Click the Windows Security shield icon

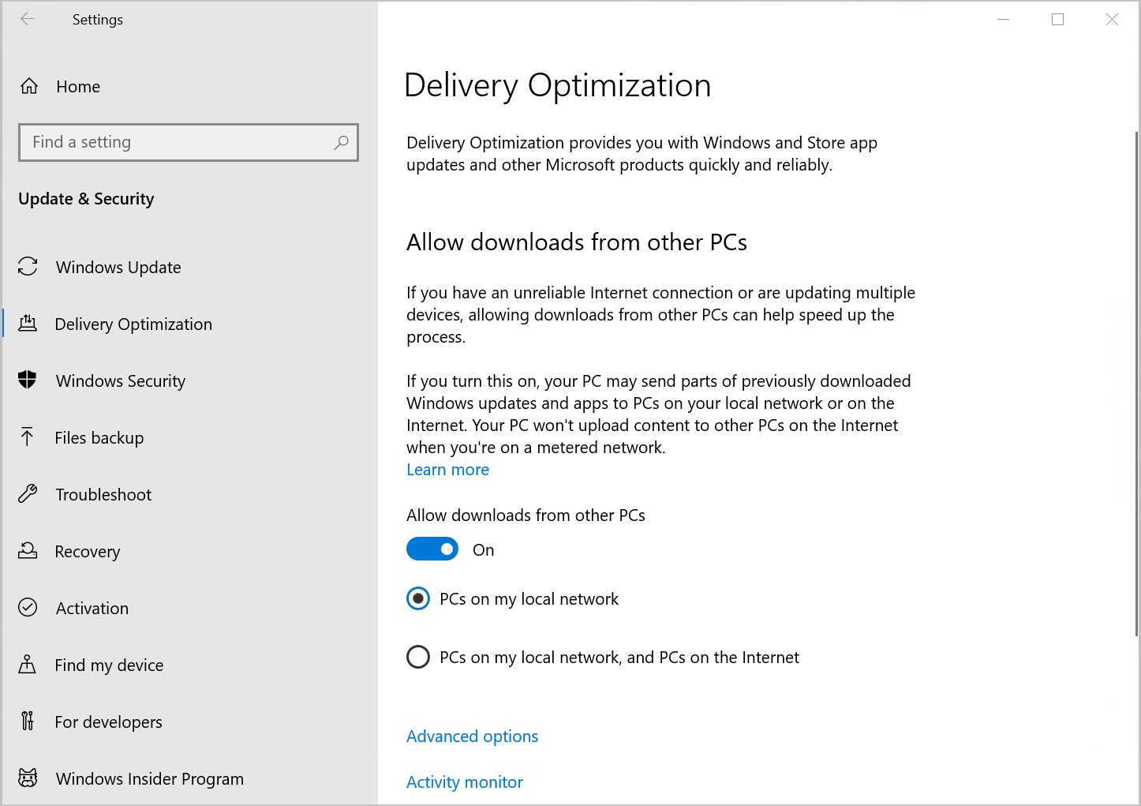coord(28,381)
